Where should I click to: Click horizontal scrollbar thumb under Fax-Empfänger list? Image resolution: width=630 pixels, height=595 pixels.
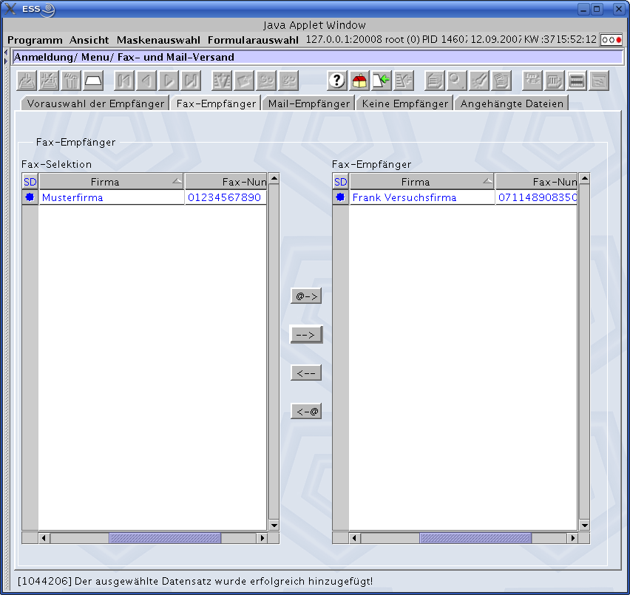coord(475,538)
